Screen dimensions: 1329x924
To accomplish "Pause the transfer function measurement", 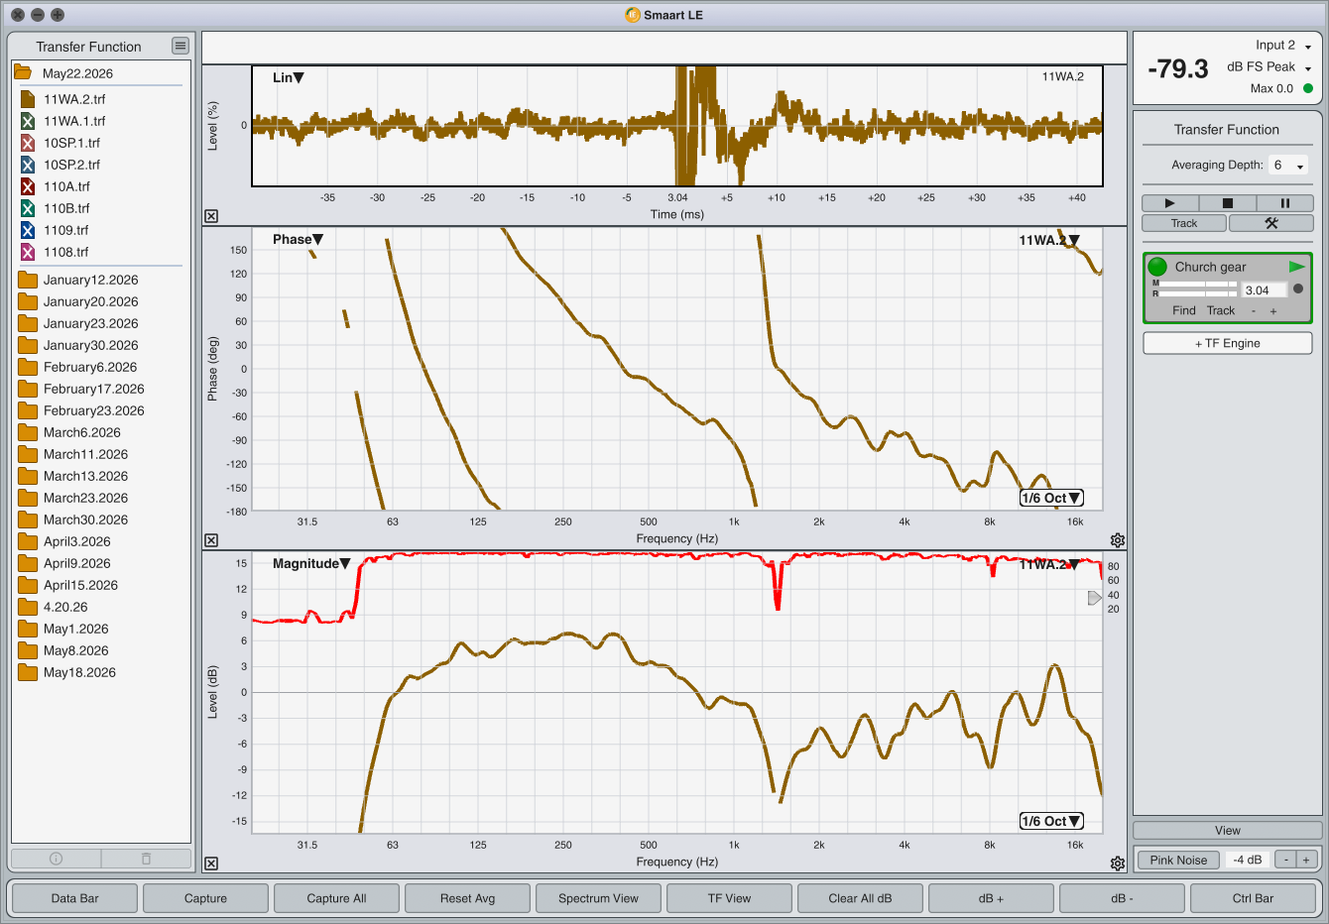I will 1284,203.
